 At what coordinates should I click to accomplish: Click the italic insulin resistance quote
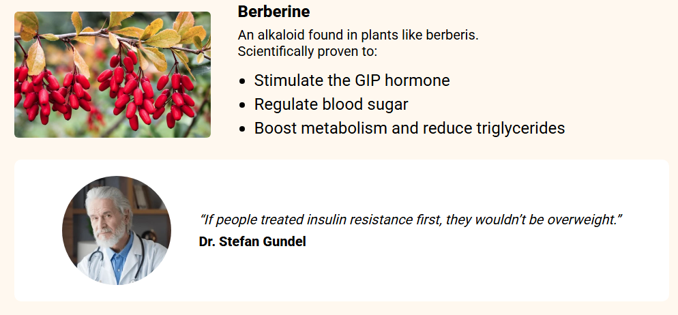pos(411,220)
